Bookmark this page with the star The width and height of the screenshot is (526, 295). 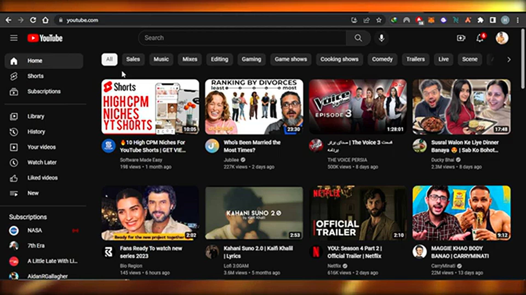[379, 20]
